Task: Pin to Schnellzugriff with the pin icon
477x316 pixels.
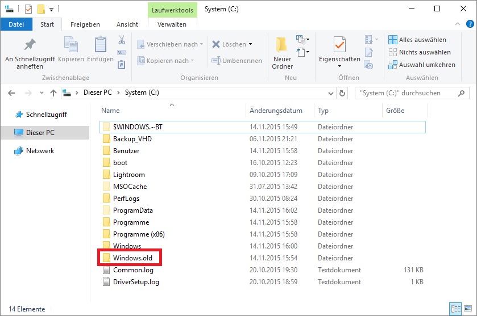Action: click(30, 53)
